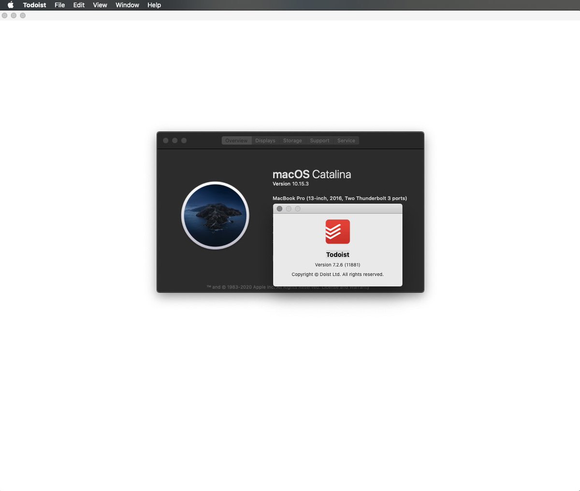Image resolution: width=580 pixels, height=491 pixels.
Task: Switch to the Storage tab
Action: pos(292,140)
